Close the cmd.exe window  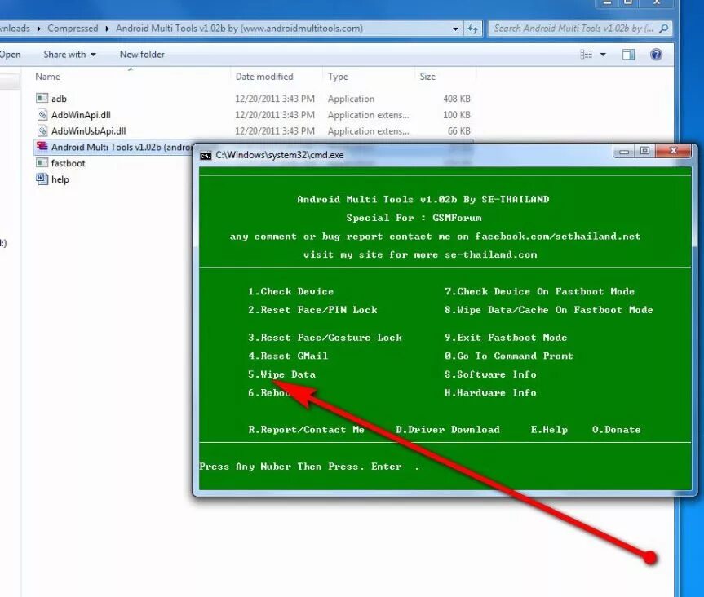[673, 151]
